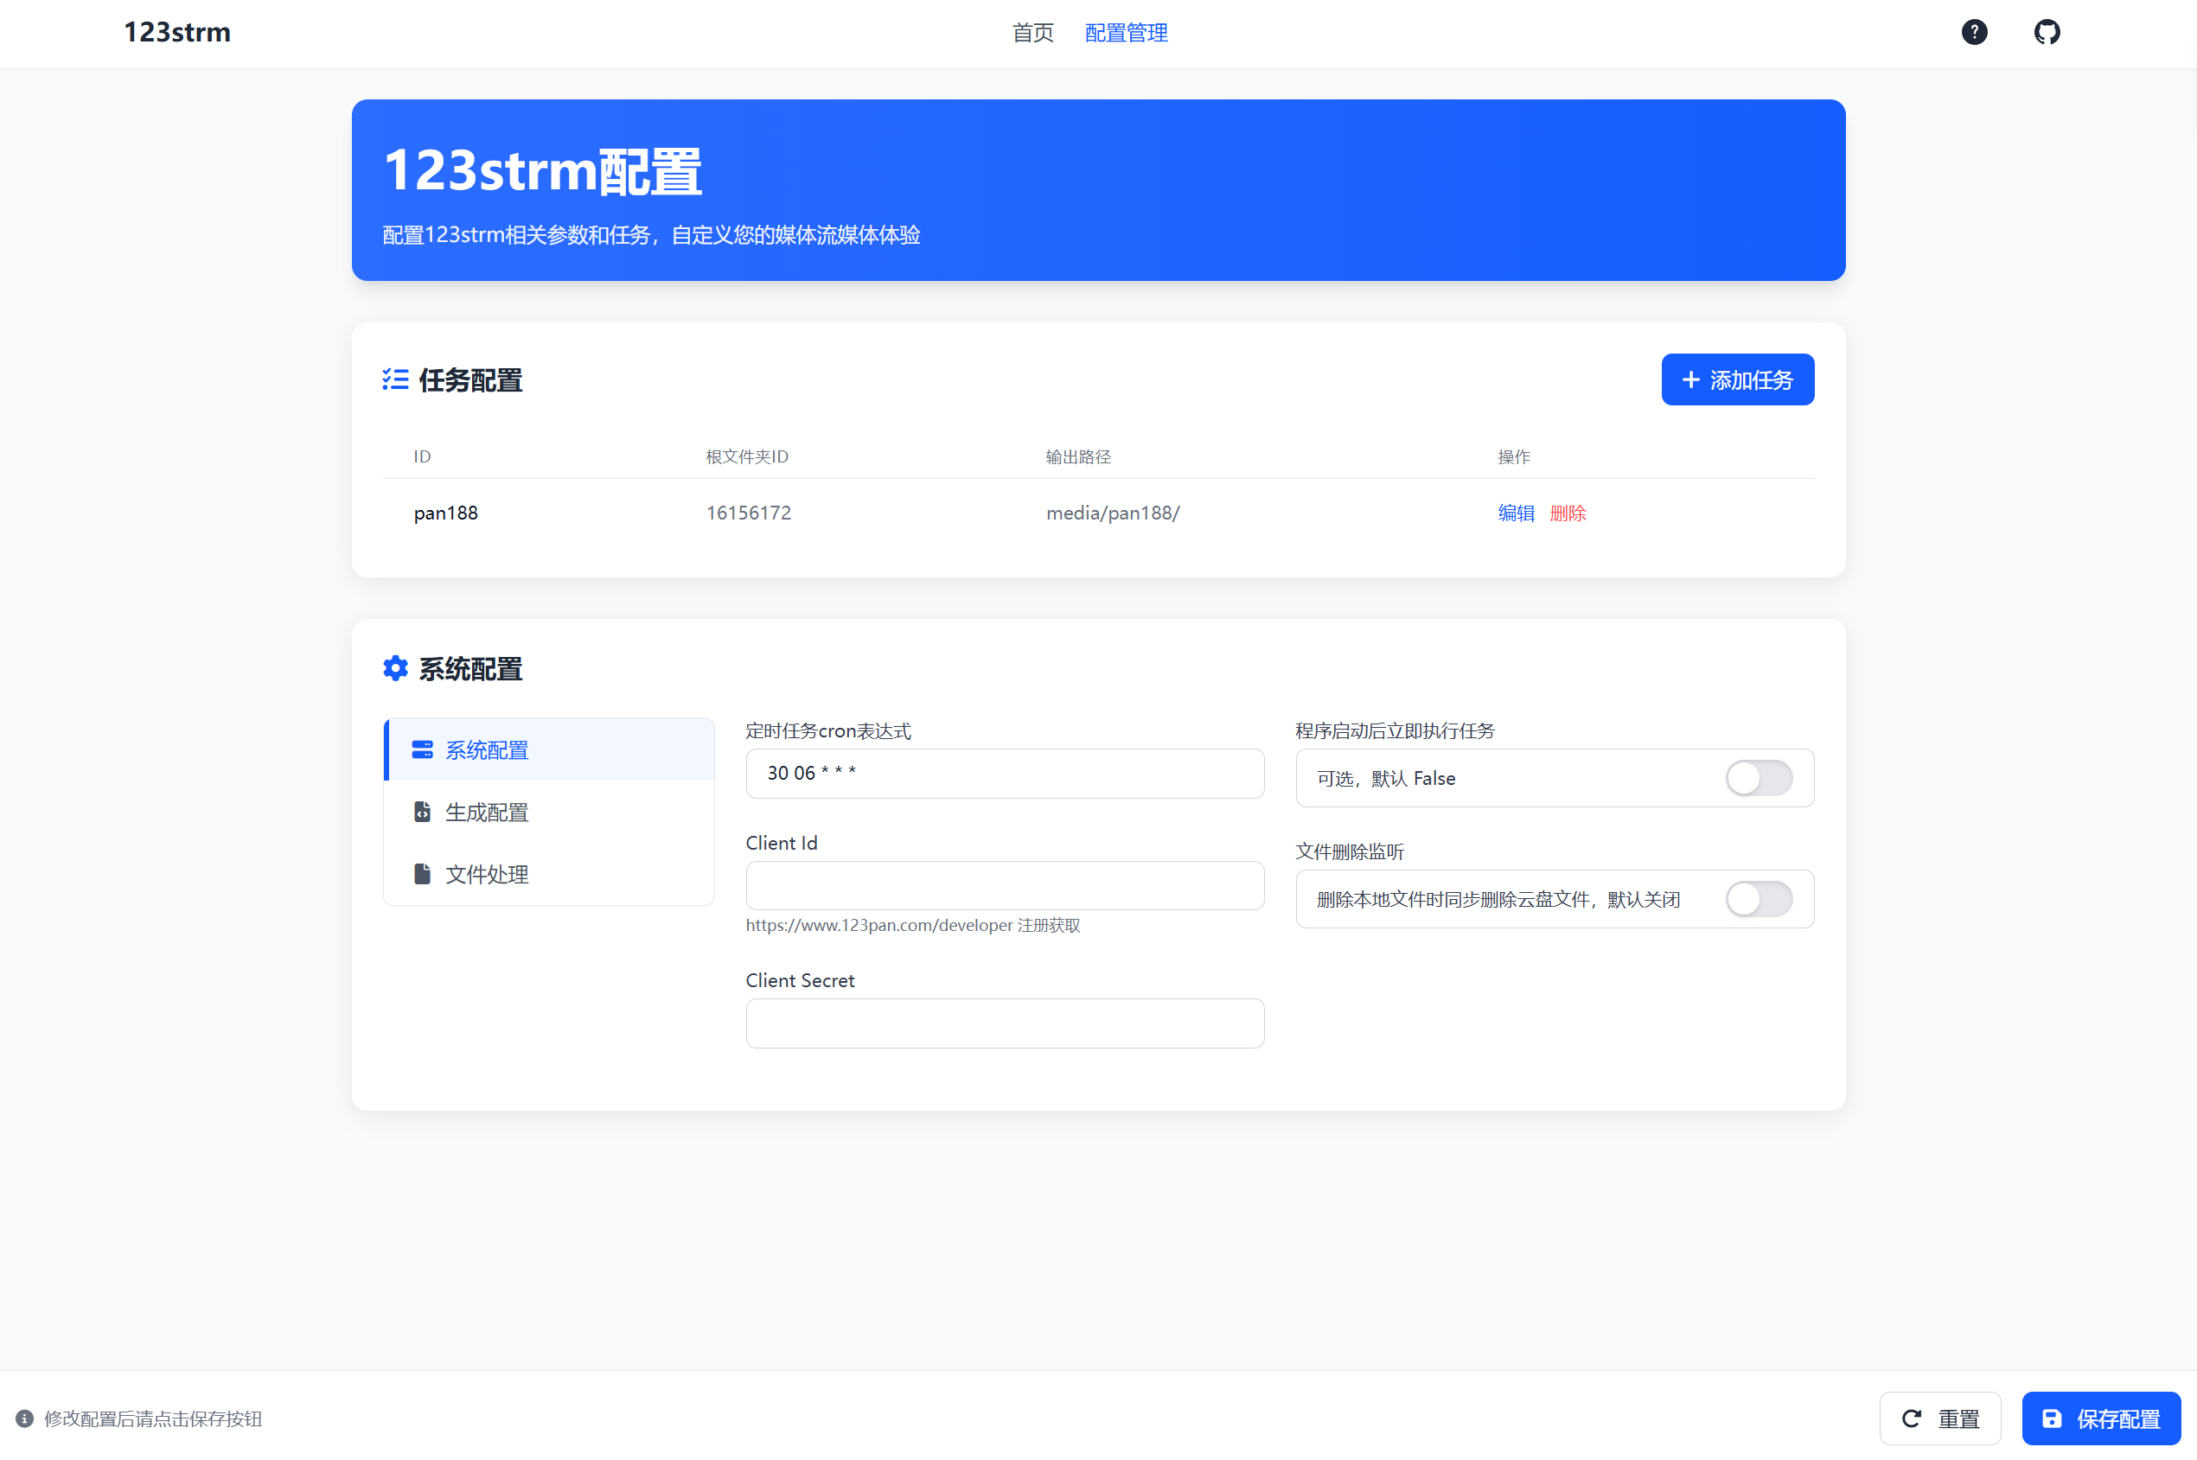Click the file icon beside 文件处理
The image size is (2197, 1460).
[422, 873]
